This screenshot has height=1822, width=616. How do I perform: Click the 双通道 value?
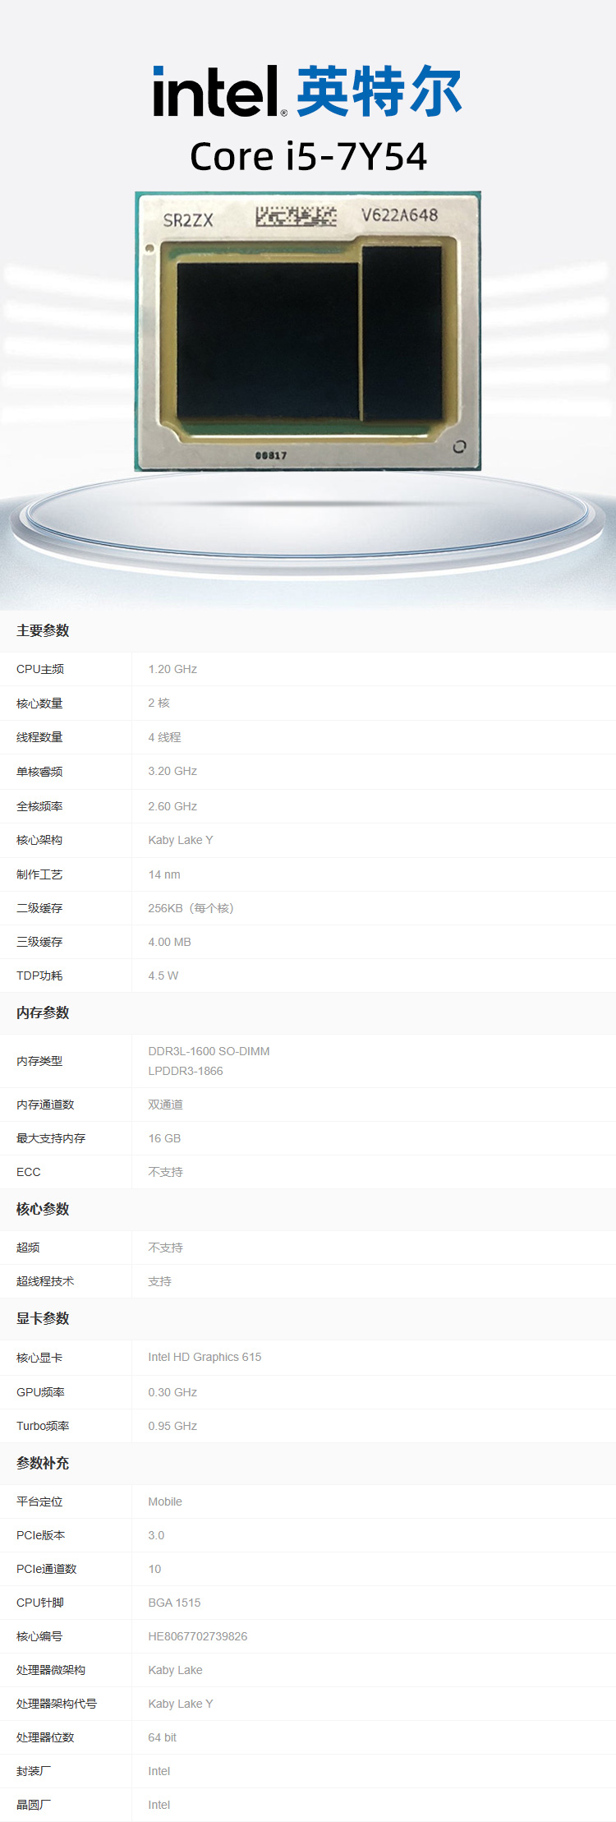(x=165, y=1105)
